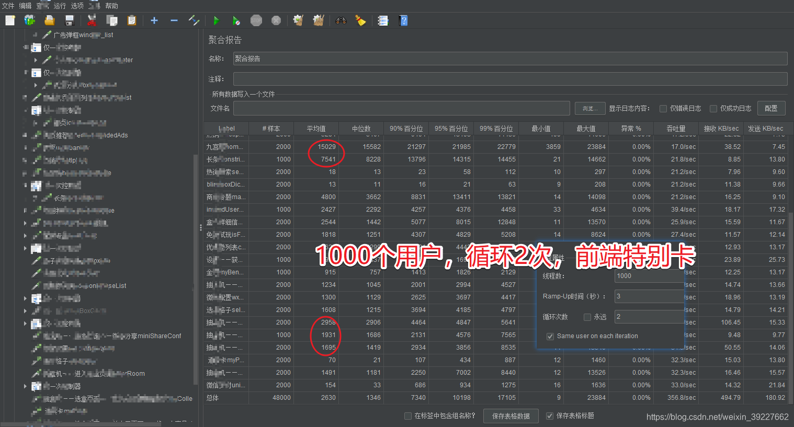
Task: Click the 浏览 button for file selection
Action: coord(589,108)
